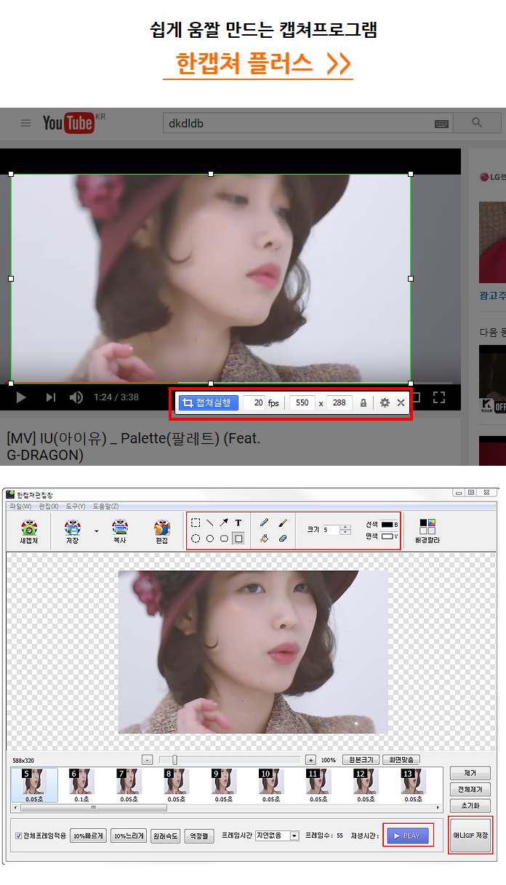Click the capture width field 550
Image resolution: width=506 pixels, height=885 pixels.
pyautogui.click(x=302, y=402)
